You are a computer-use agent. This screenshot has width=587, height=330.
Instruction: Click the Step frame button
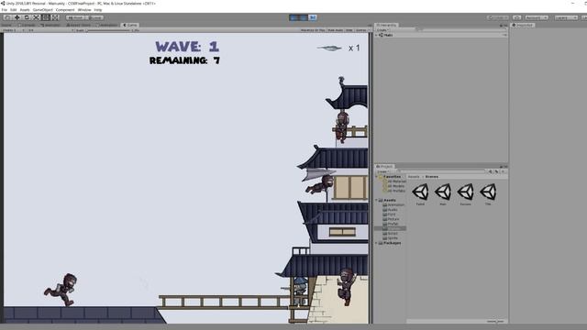313,17
